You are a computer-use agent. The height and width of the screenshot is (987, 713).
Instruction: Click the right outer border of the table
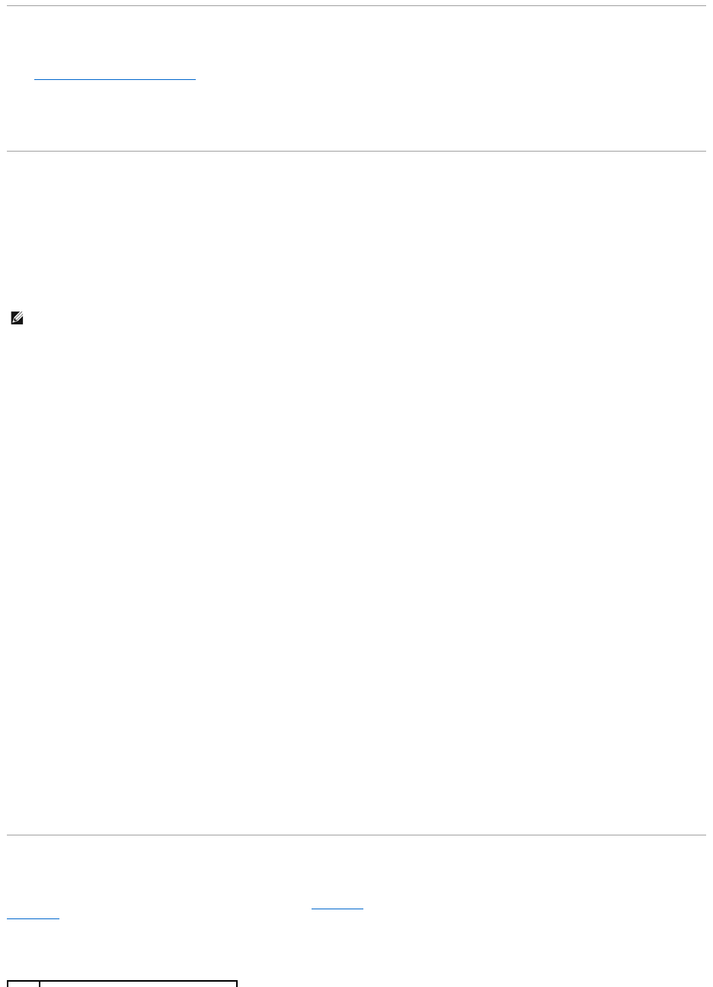point(237,984)
